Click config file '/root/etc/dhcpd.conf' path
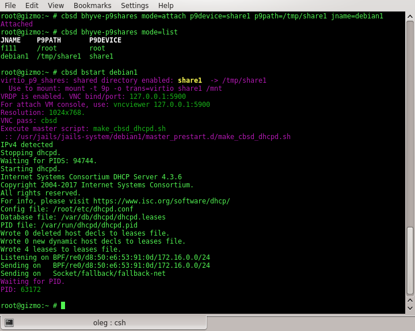 click(x=93, y=209)
